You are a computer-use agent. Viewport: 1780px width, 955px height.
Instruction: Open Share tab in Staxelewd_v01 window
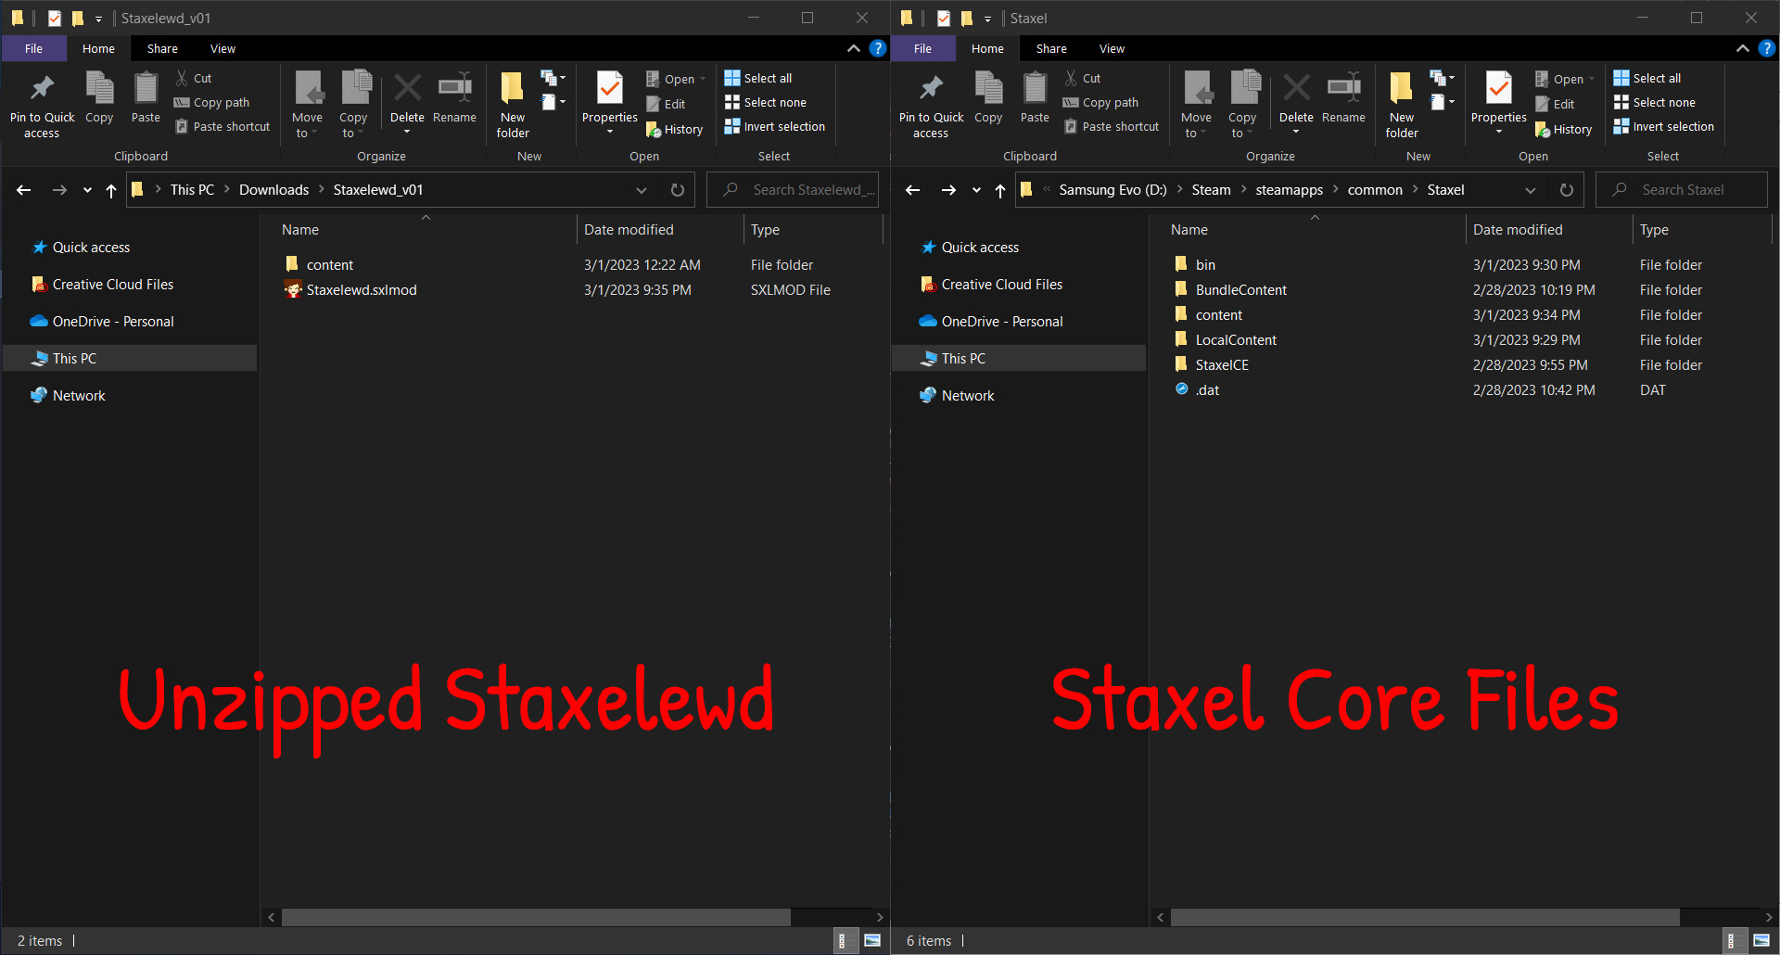click(162, 48)
